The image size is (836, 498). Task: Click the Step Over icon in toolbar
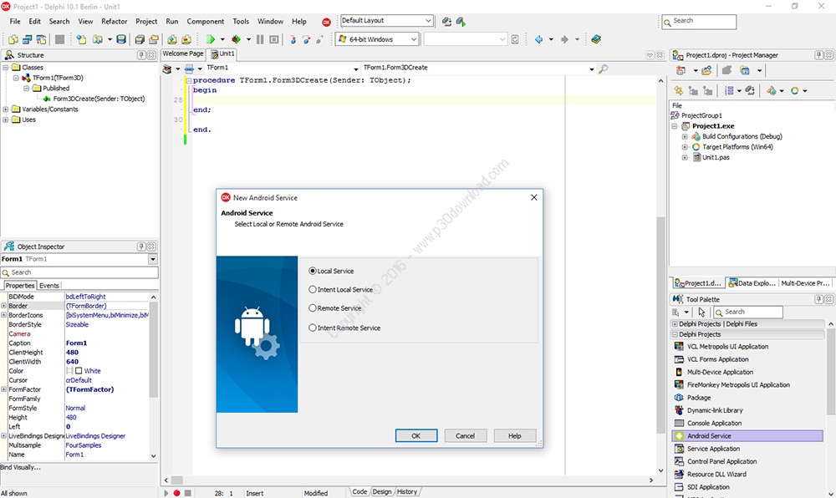pos(306,39)
